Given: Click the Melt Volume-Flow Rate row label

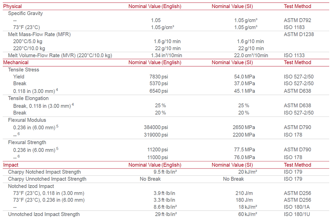Looking at the screenshot, I should click(60, 56).
